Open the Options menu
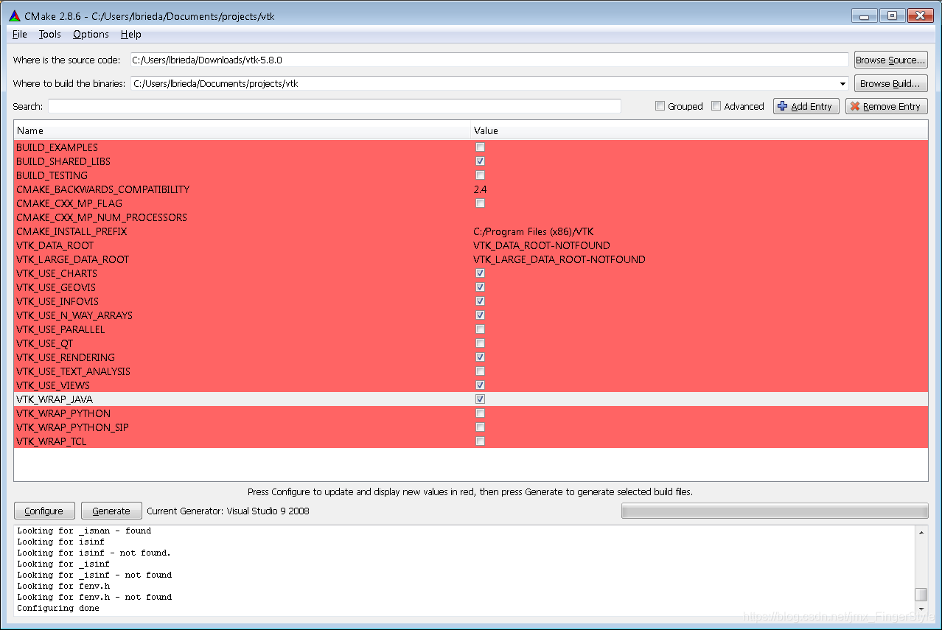The image size is (942, 630). tap(91, 34)
